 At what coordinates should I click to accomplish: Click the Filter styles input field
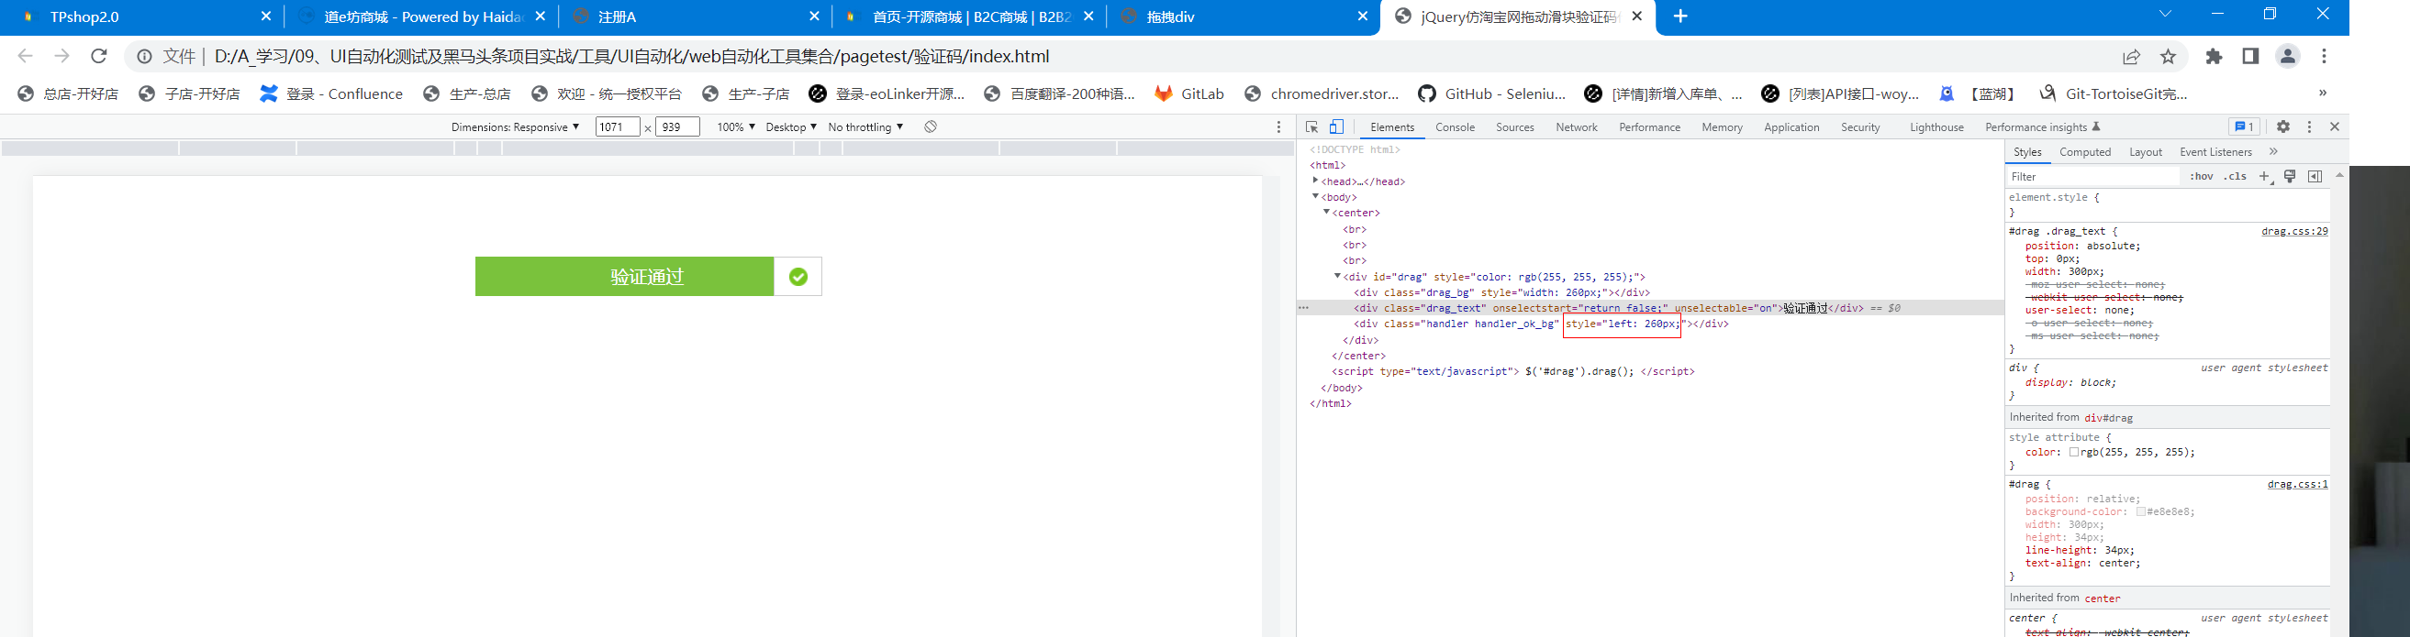[x=2092, y=177]
